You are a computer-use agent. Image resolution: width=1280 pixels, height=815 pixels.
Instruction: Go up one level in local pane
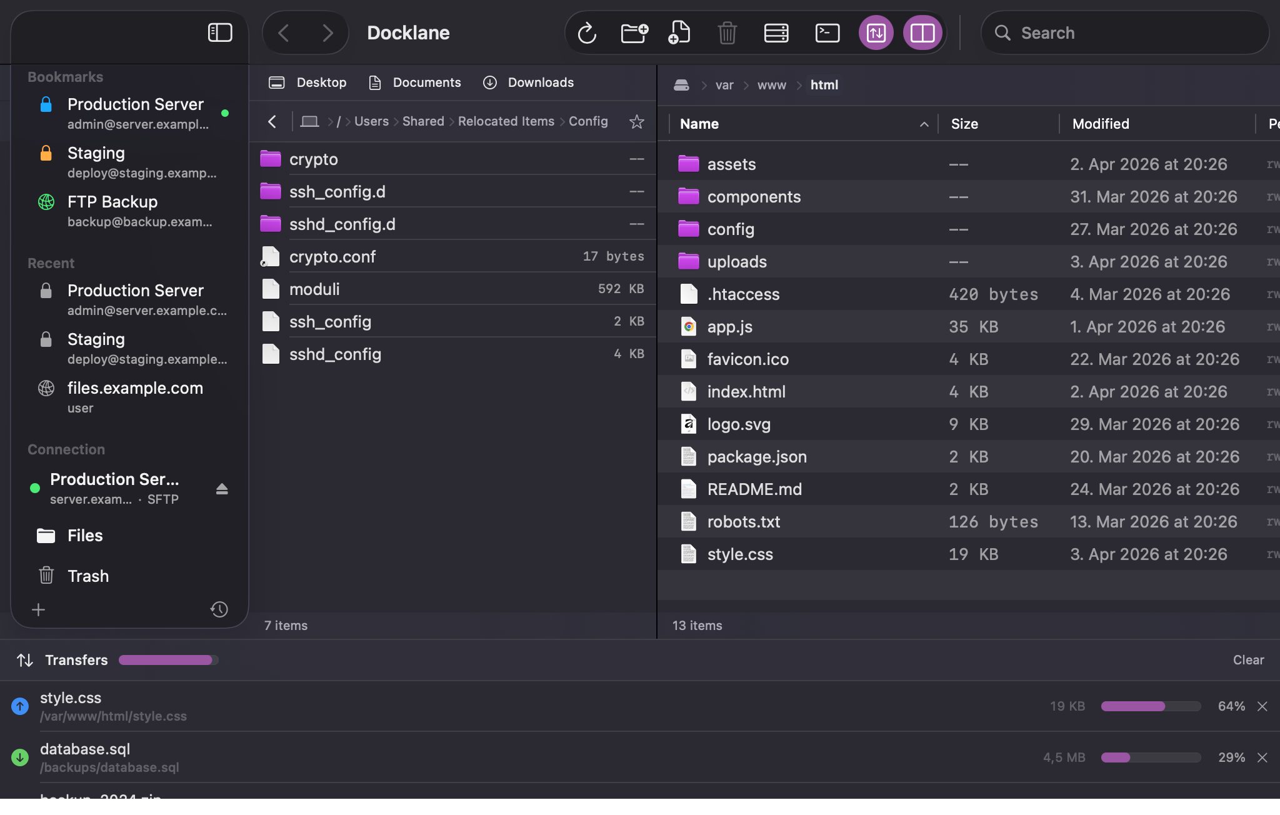pyautogui.click(x=272, y=121)
